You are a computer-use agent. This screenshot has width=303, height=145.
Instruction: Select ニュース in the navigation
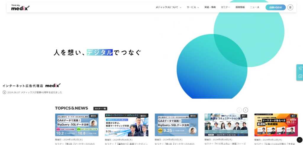pos(254,7)
